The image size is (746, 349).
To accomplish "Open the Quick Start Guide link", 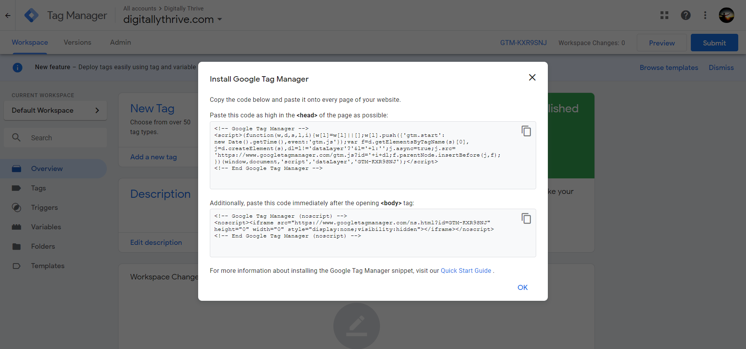I will 466,270.
